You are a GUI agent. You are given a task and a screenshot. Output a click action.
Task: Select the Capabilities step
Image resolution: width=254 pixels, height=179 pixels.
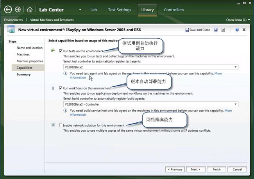[x=28, y=68]
